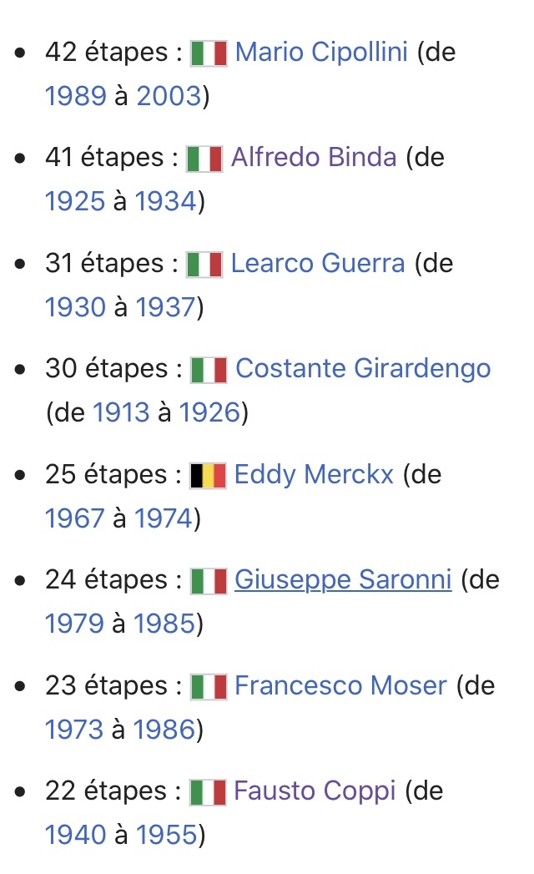534x874 pixels.
Task: Click the 1989 year link
Action: (75, 97)
